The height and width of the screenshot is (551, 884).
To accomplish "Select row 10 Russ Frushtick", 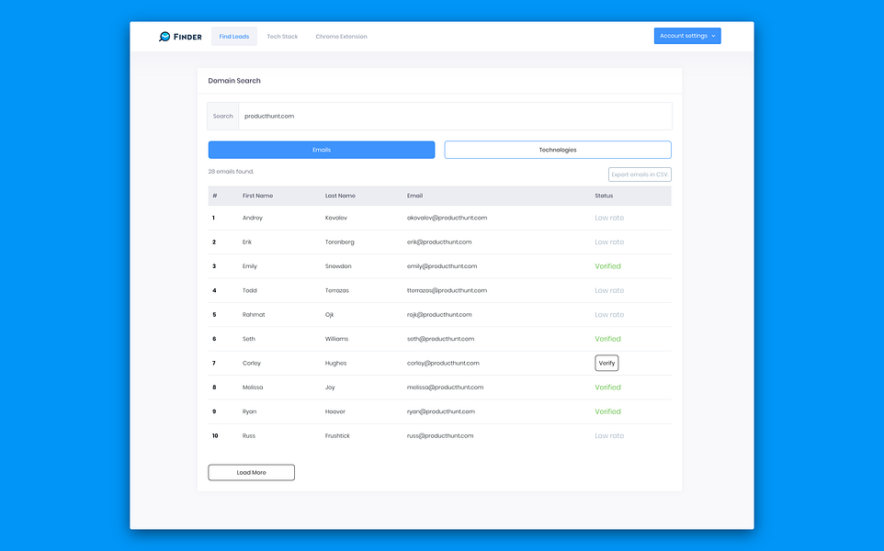I will tap(440, 436).
